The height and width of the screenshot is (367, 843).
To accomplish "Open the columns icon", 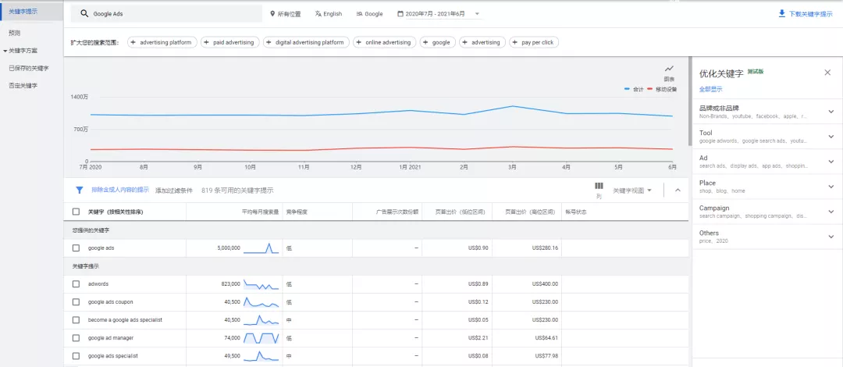I will pos(599,187).
